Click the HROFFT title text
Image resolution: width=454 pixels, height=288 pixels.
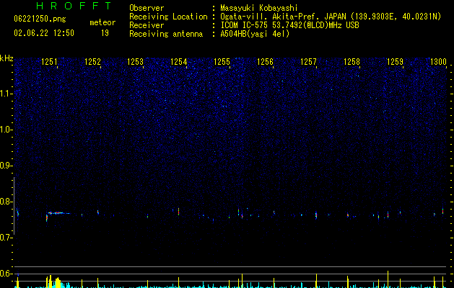point(74,6)
